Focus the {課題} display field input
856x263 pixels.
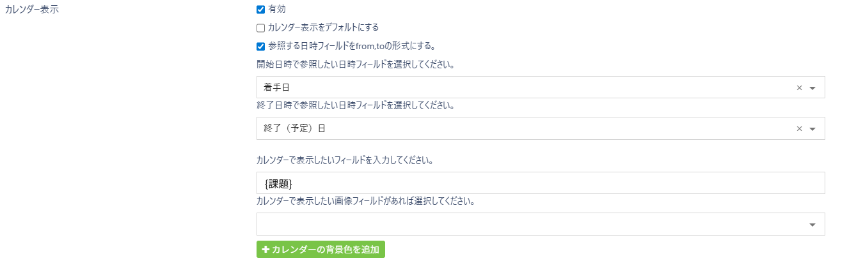pyautogui.click(x=540, y=183)
